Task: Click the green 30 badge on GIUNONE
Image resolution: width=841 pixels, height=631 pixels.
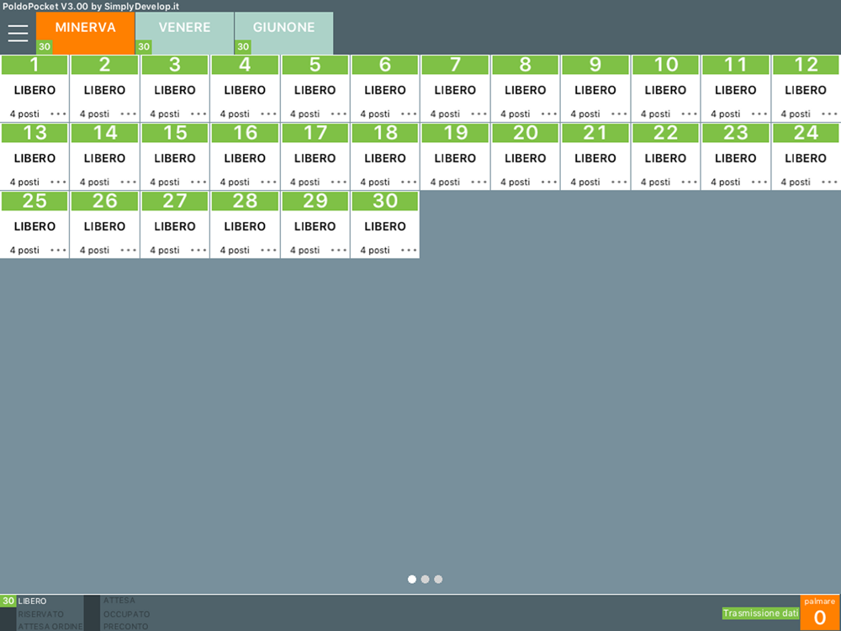Action: pyautogui.click(x=243, y=46)
